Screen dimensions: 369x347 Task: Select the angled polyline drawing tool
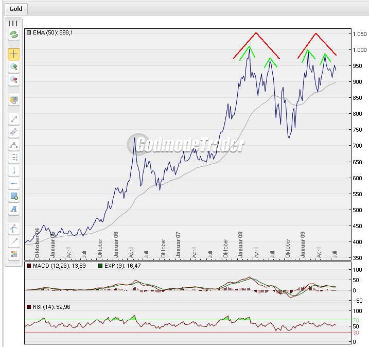(13, 145)
